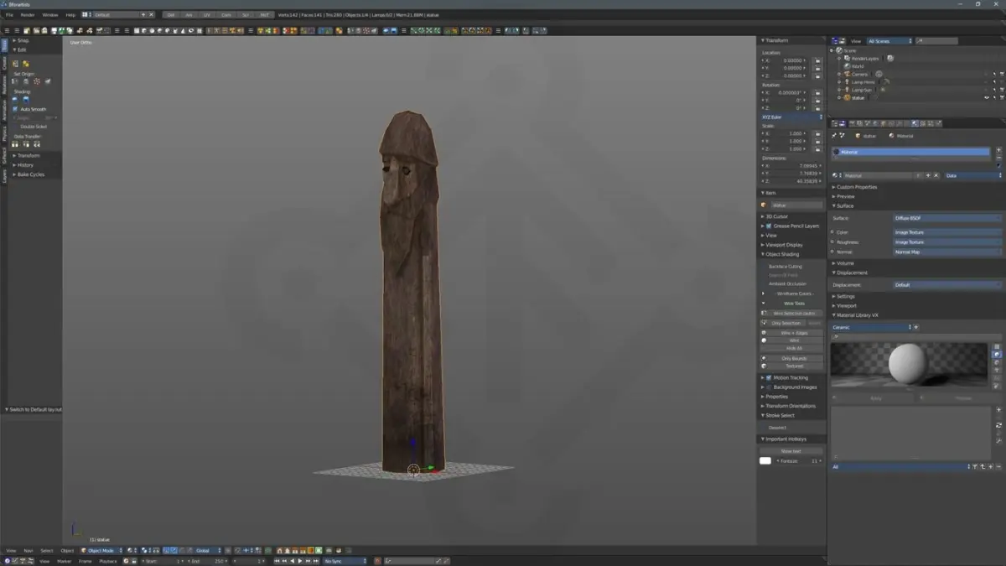Screen dimensions: 1006x566
Task: Toggle the Auto Smooth checkbox
Action: (15, 109)
